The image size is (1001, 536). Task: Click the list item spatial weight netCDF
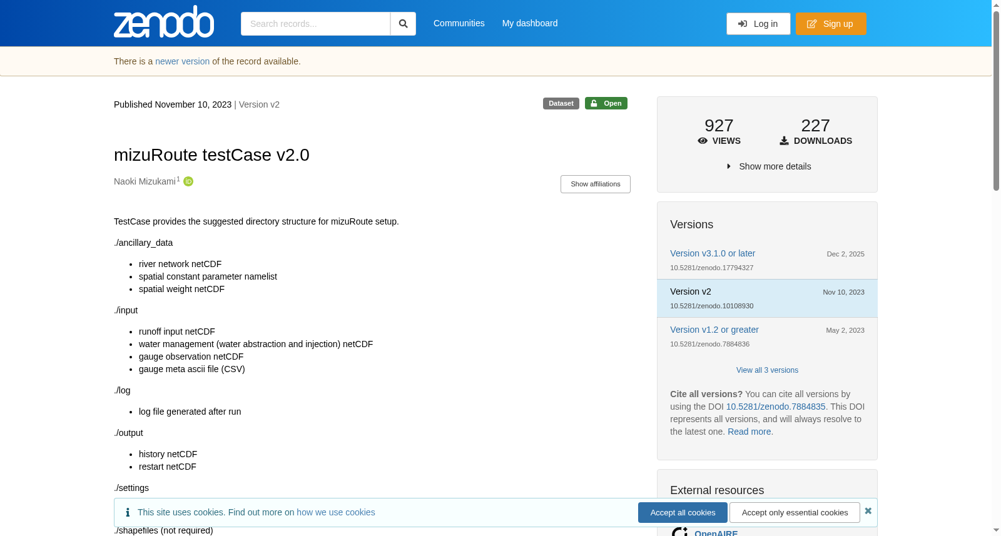tap(181, 289)
